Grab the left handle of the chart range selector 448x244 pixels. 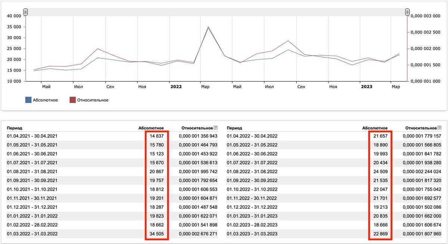[x=25, y=12]
